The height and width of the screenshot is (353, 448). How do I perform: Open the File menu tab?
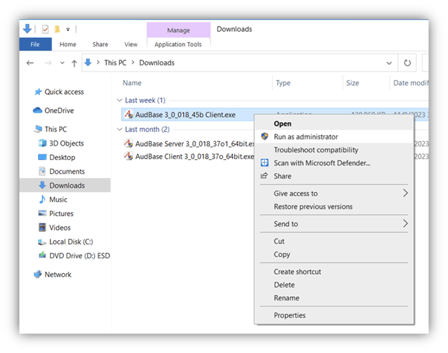(x=35, y=45)
